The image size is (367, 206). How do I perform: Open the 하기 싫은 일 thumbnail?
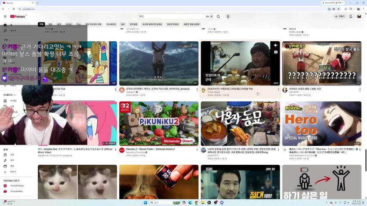321,182
